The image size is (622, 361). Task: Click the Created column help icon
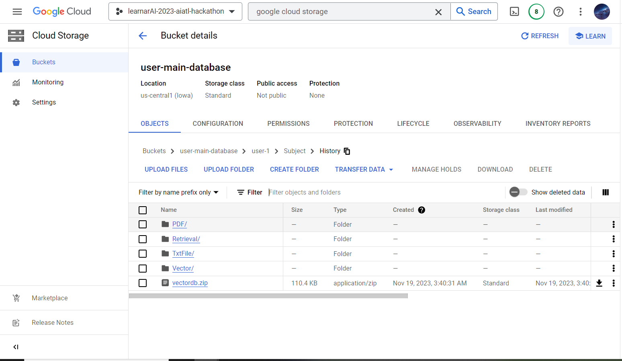pos(421,210)
